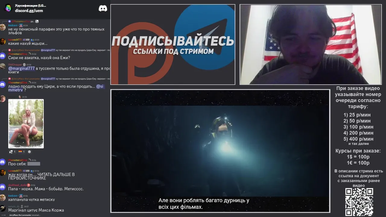The height and width of the screenshot is (217, 386).
Task: Click the '4) 200 р/мин' tariff line
Action: (x=358, y=133)
